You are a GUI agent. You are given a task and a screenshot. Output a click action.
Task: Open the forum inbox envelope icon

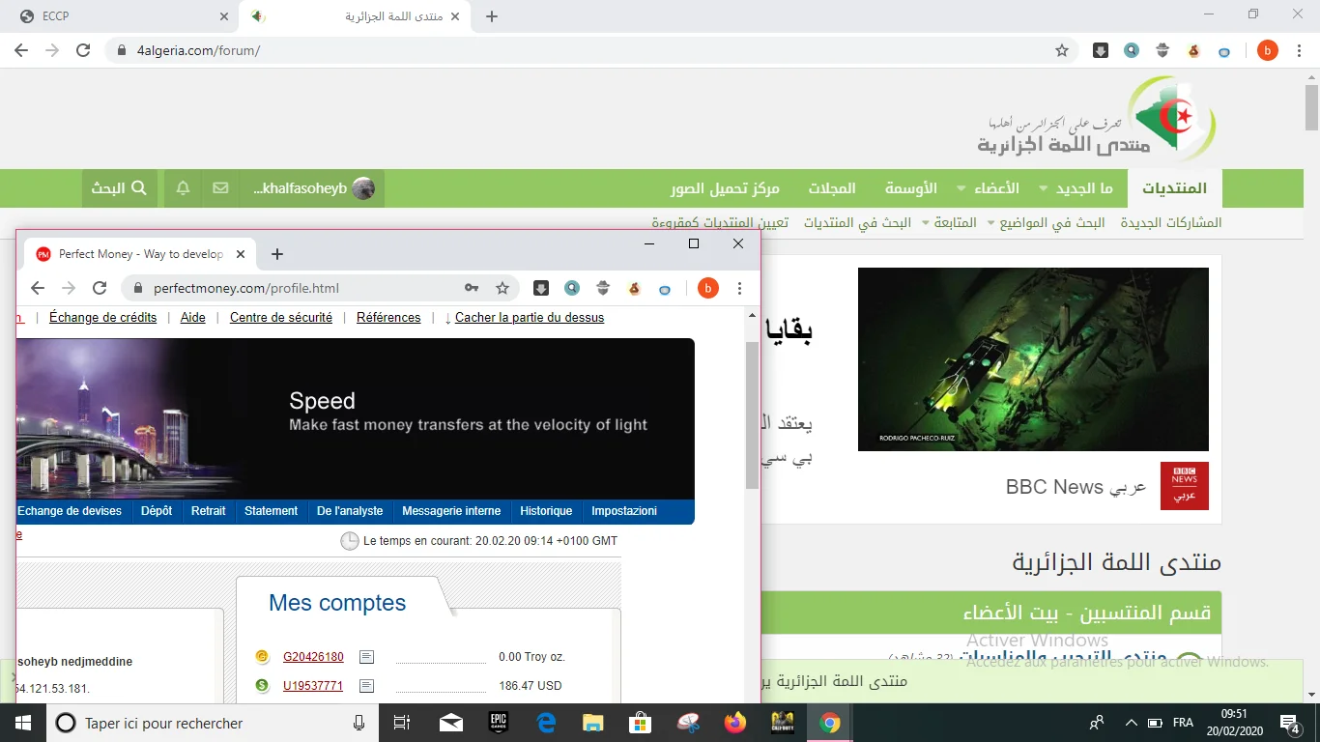pos(220,188)
